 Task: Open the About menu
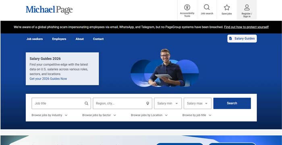pos(79,39)
